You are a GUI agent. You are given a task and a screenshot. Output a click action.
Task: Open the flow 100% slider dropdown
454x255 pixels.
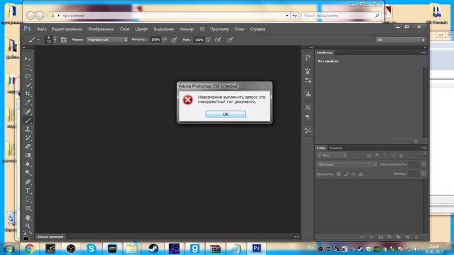click(208, 40)
